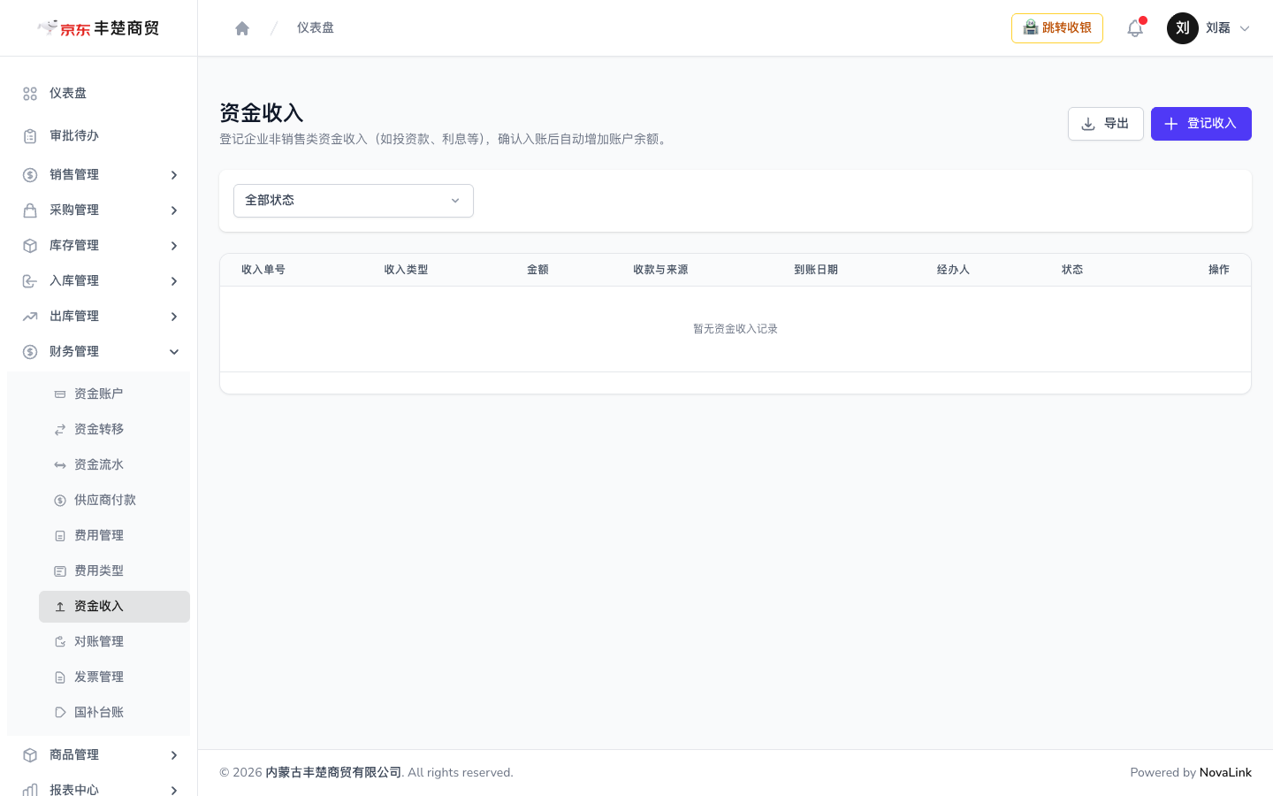Image resolution: width=1273 pixels, height=796 pixels.
Task: Expand the 采购管理 submenu chevron
Action: 174,210
